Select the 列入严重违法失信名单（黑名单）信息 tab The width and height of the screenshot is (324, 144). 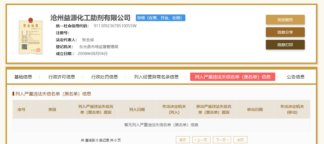[x=233, y=77]
